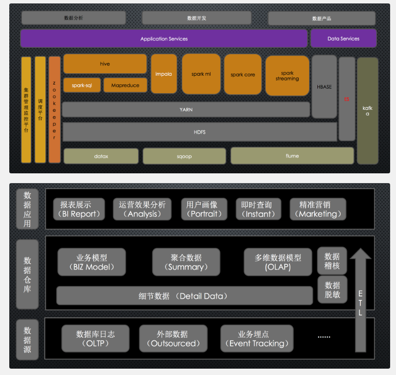Select the 细节数据 (Detail Data) bar
396x375 pixels.
[185, 296]
